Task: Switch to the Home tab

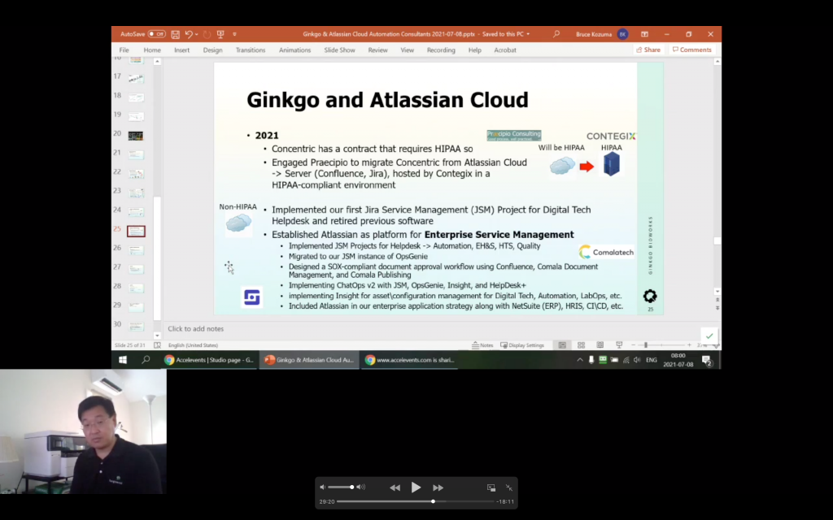Action: pyautogui.click(x=152, y=50)
